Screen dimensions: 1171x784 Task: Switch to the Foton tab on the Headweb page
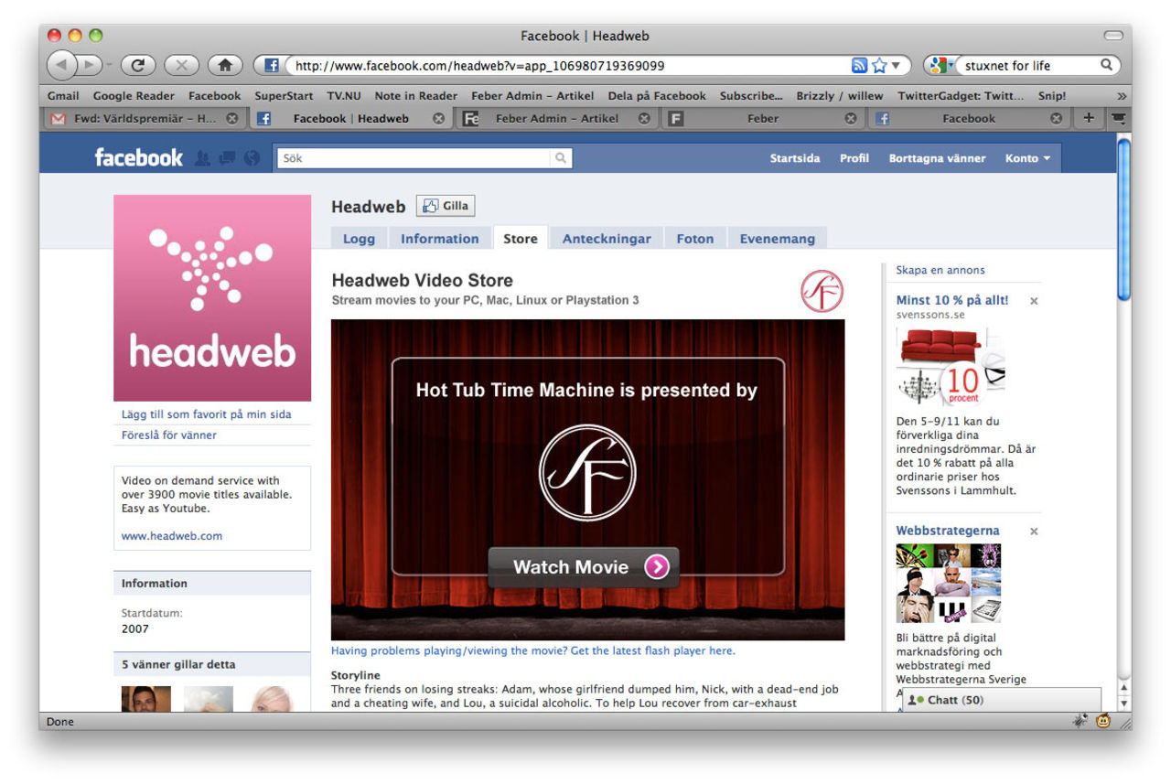[694, 238]
